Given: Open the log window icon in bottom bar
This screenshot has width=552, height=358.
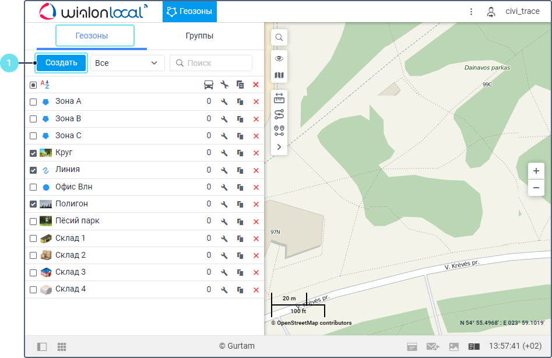Looking at the screenshot, I should 412,347.
